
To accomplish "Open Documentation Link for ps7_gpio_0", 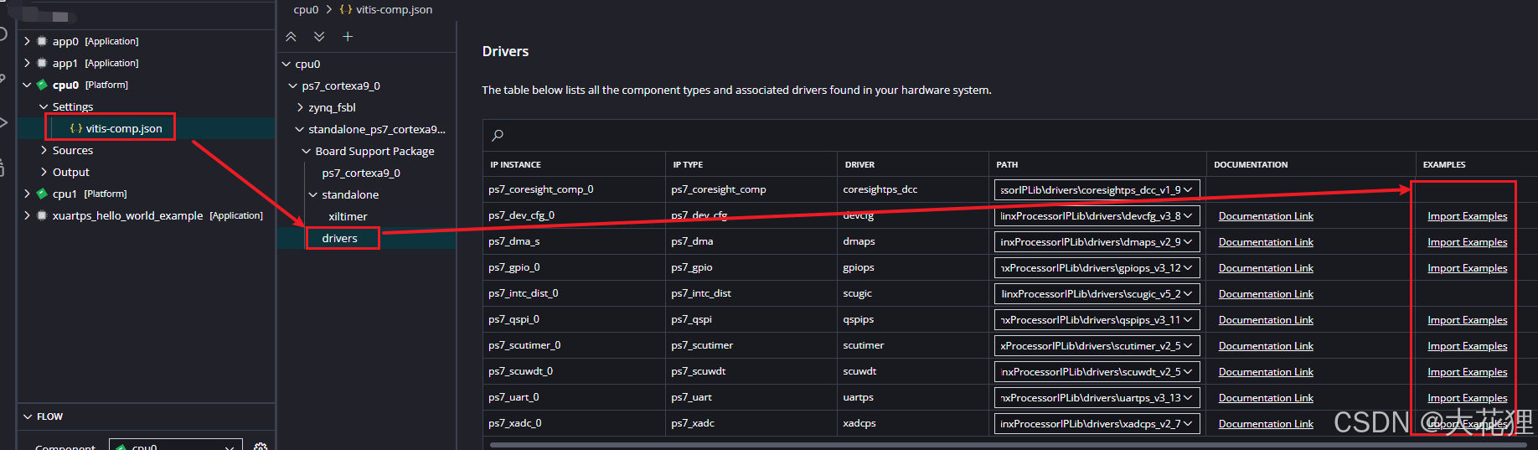I will (x=1266, y=268).
